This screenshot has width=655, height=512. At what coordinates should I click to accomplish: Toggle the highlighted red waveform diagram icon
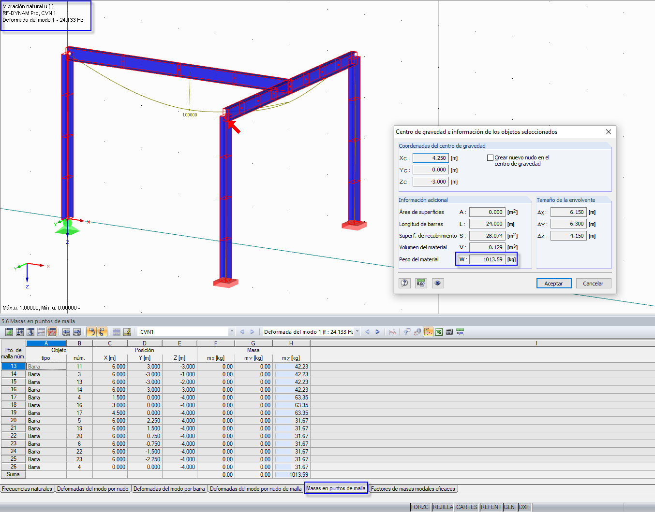(52, 332)
